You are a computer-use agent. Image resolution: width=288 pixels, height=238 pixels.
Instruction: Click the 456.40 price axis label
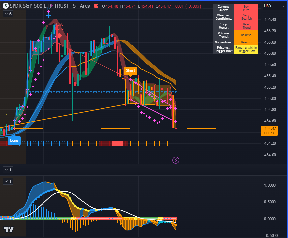(270, 20)
